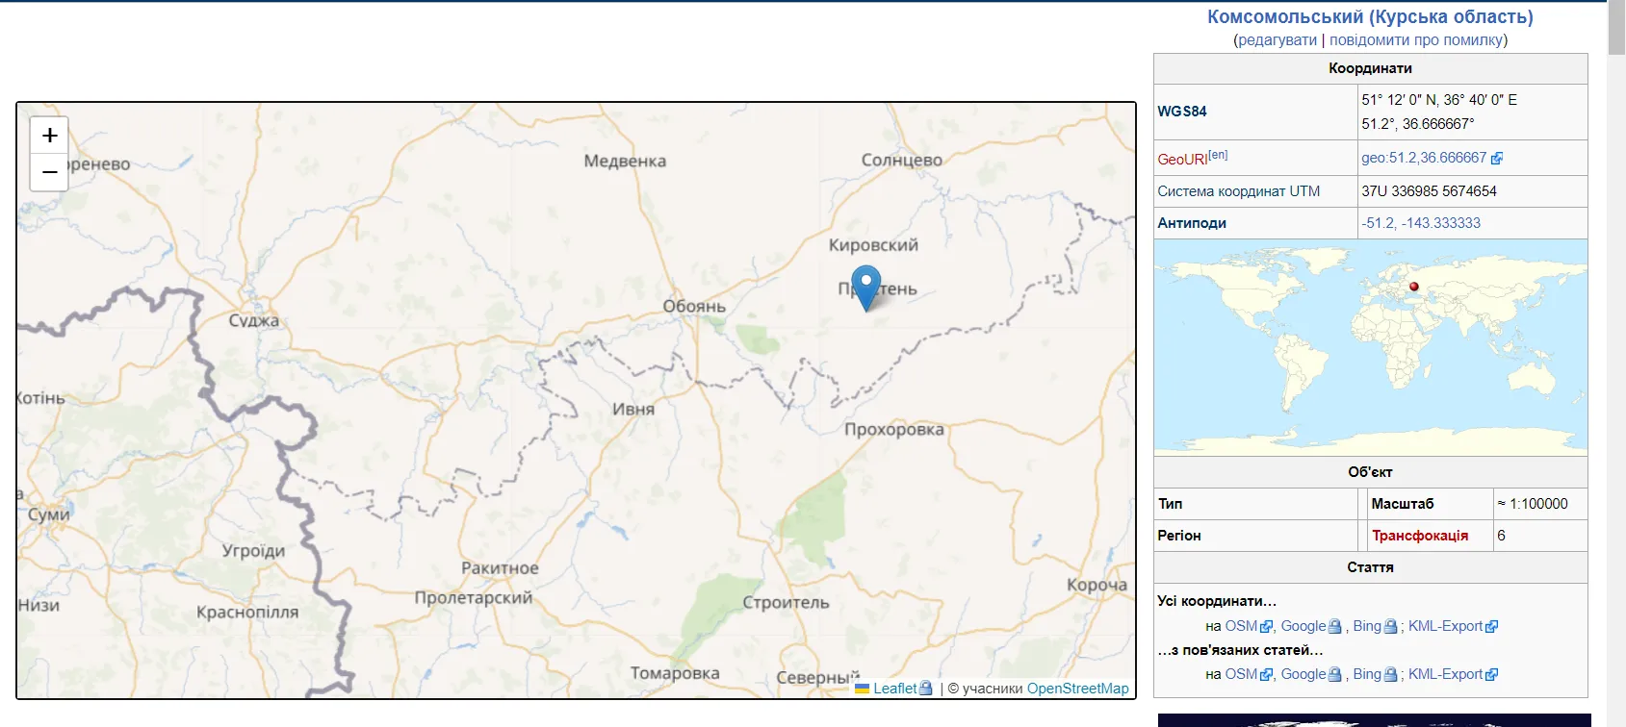Click the antipode coordinates -51.2, -143.333333
Viewport: 1626px width, 727px height.
click(x=1420, y=223)
